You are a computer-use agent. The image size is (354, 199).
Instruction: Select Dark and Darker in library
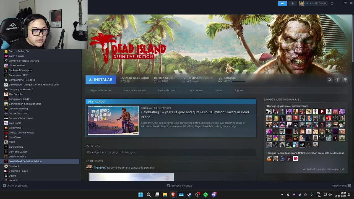coord(18,152)
